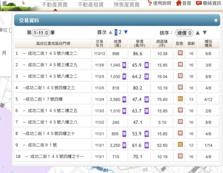Image resolution: width=223 pixels, height=173 pixels.
Task: Click parking icon next to 61.6 unit price
Action: point(147,145)
